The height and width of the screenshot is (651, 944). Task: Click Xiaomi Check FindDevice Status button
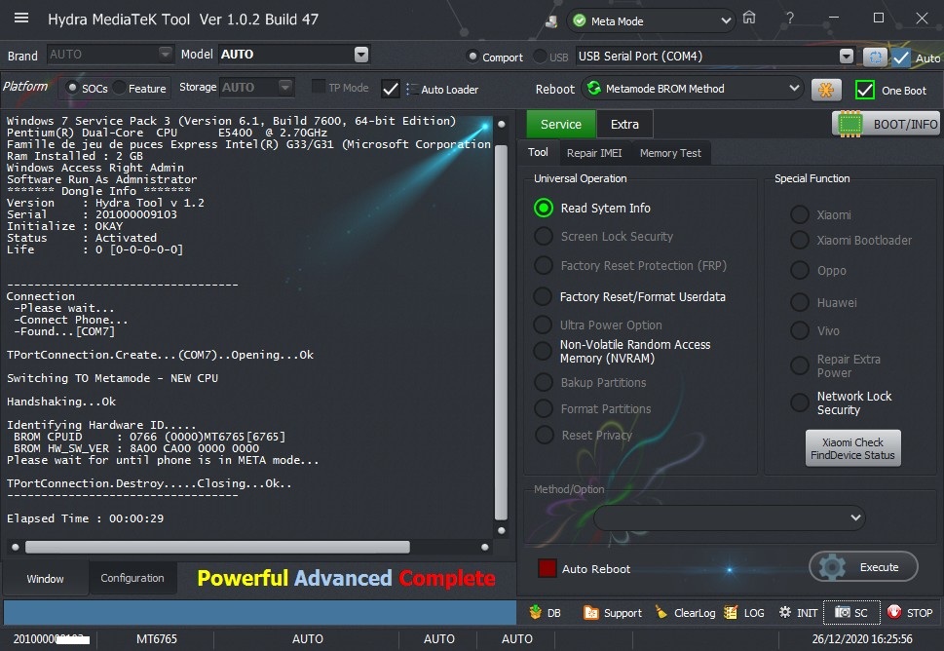click(853, 448)
